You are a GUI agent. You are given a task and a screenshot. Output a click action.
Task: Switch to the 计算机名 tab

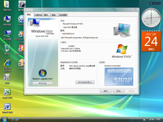click(38, 15)
